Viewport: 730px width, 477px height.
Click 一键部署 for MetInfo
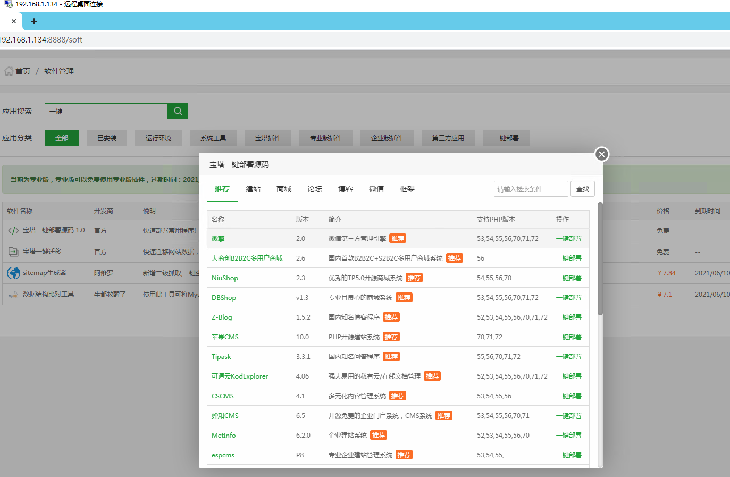coord(569,436)
